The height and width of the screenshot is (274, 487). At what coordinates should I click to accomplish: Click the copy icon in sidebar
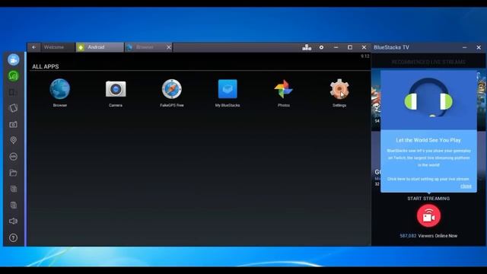pyautogui.click(x=13, y=189)
